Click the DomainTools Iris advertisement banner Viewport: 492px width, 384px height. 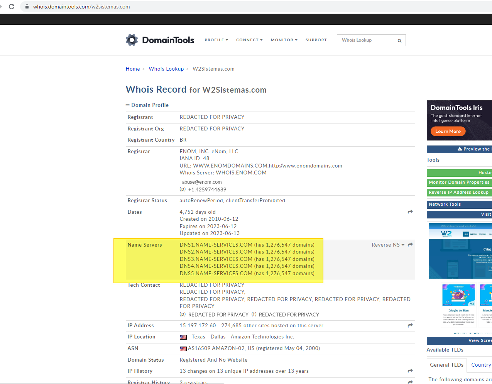tap(459, 120)
